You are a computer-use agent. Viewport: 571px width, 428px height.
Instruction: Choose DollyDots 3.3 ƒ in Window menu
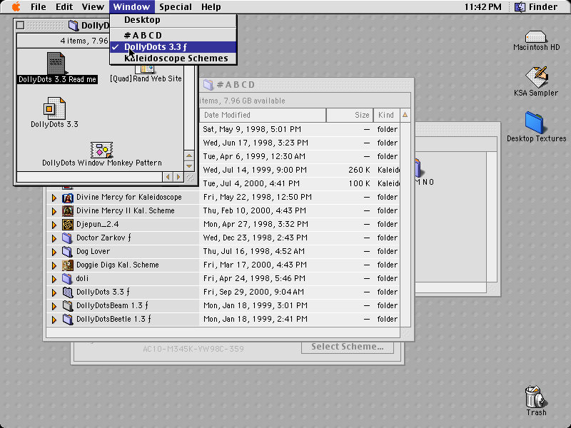coord(173,47)
